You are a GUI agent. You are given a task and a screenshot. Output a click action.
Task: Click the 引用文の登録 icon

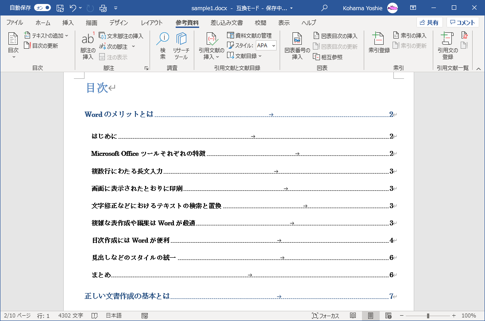coord(447,45)
